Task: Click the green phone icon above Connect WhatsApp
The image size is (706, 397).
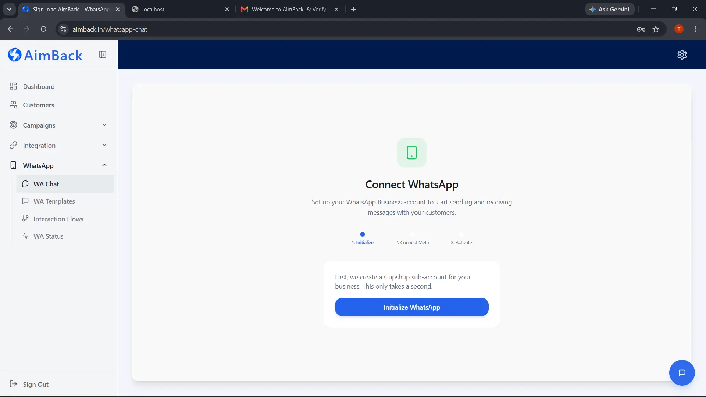Action: pos(412,153)
